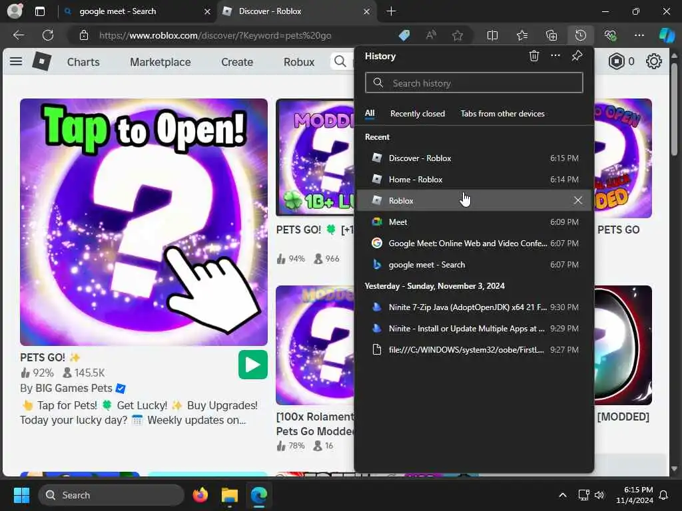682x511 pixels.
Task: Open a new browser tab
Action: tap(391, 11)
